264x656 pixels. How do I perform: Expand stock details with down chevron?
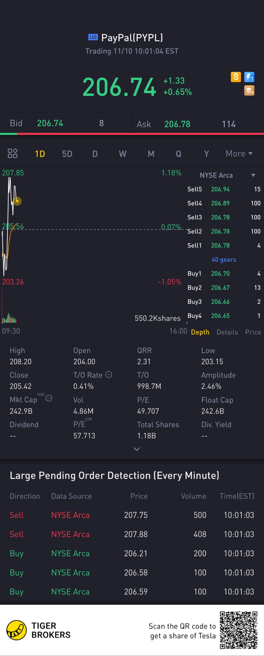pyautogui.click(x=137, y=449)
